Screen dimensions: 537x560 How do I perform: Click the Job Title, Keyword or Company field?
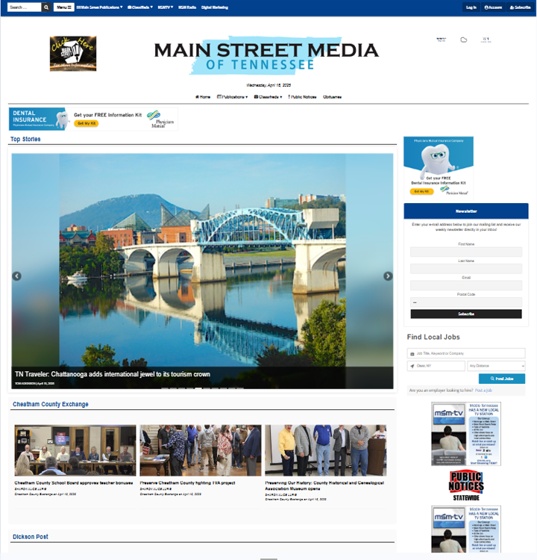point(466,353)
